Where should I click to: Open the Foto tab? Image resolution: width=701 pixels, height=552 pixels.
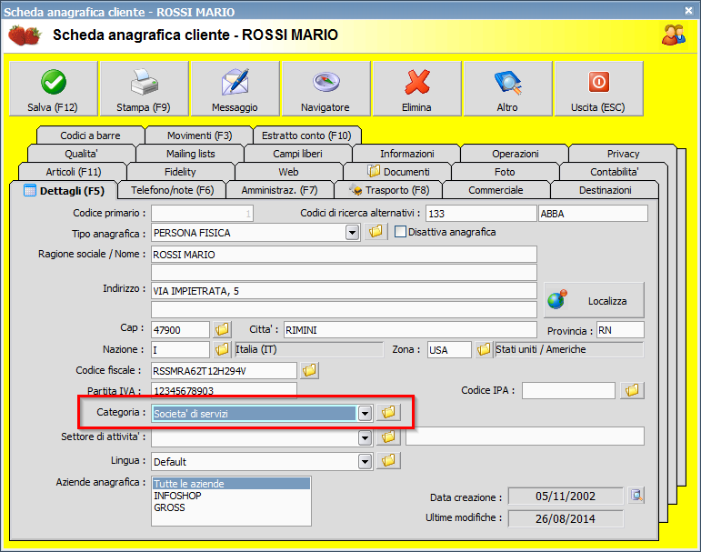[x=506, y=172]
